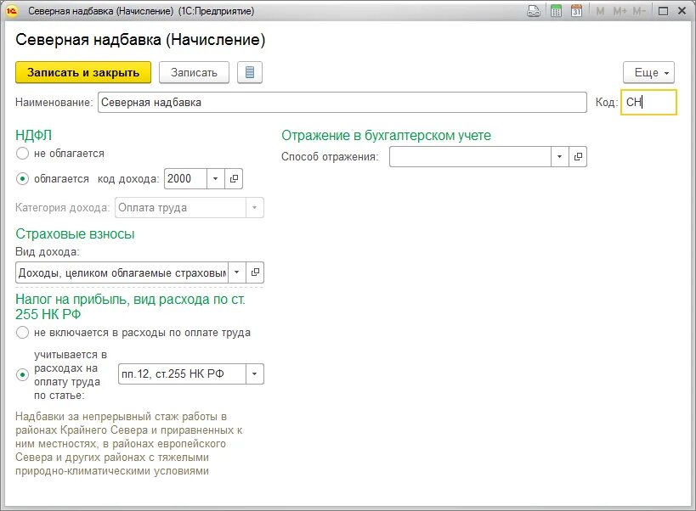Click the M memory button in title bar
The image size is (696, 511).
pyautogui.click(x=600, y=11)
